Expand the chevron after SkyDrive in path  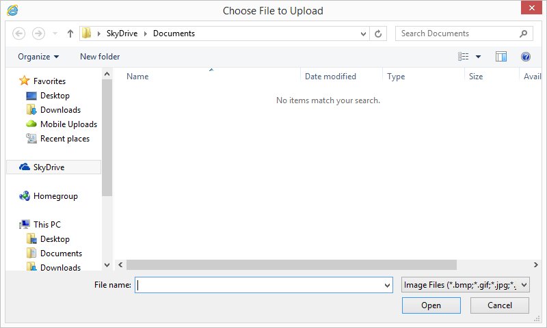pyautogui.click(x=146, y=33)
